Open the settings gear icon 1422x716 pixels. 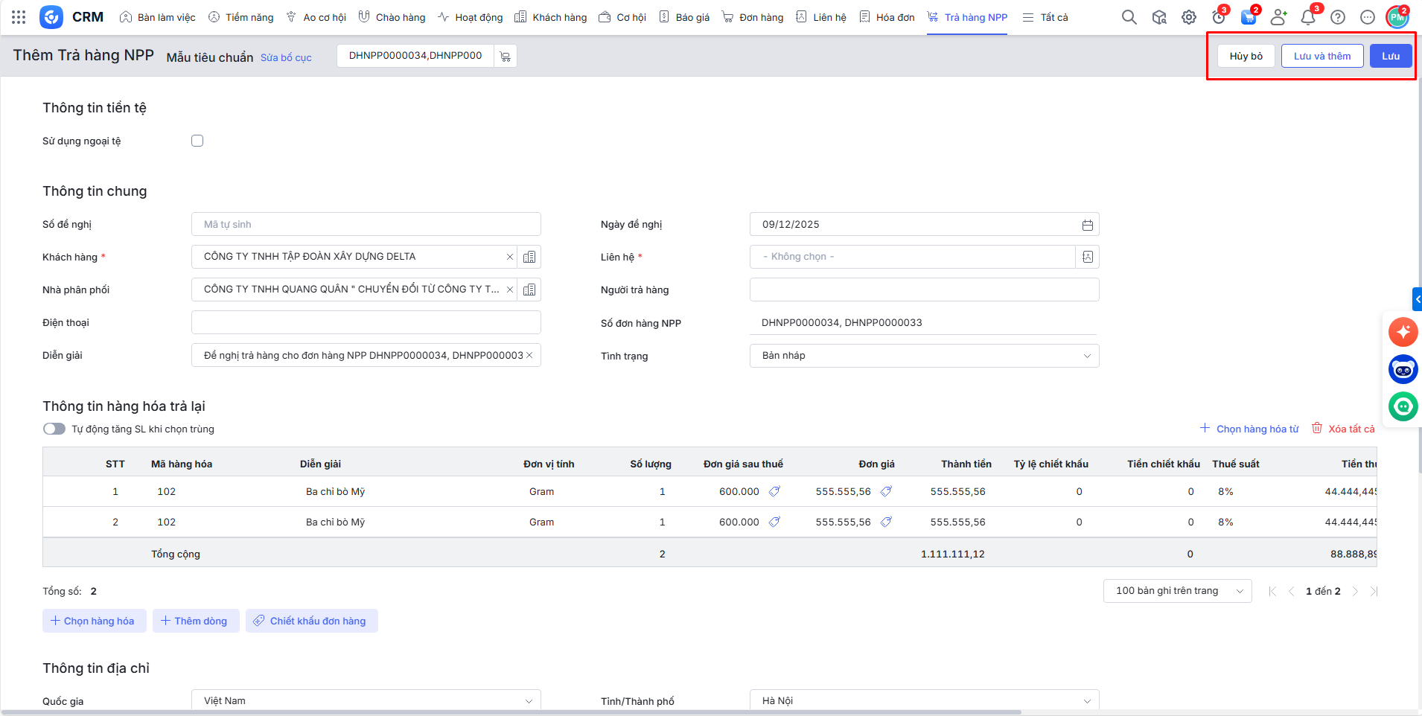tap(1189, 17)
